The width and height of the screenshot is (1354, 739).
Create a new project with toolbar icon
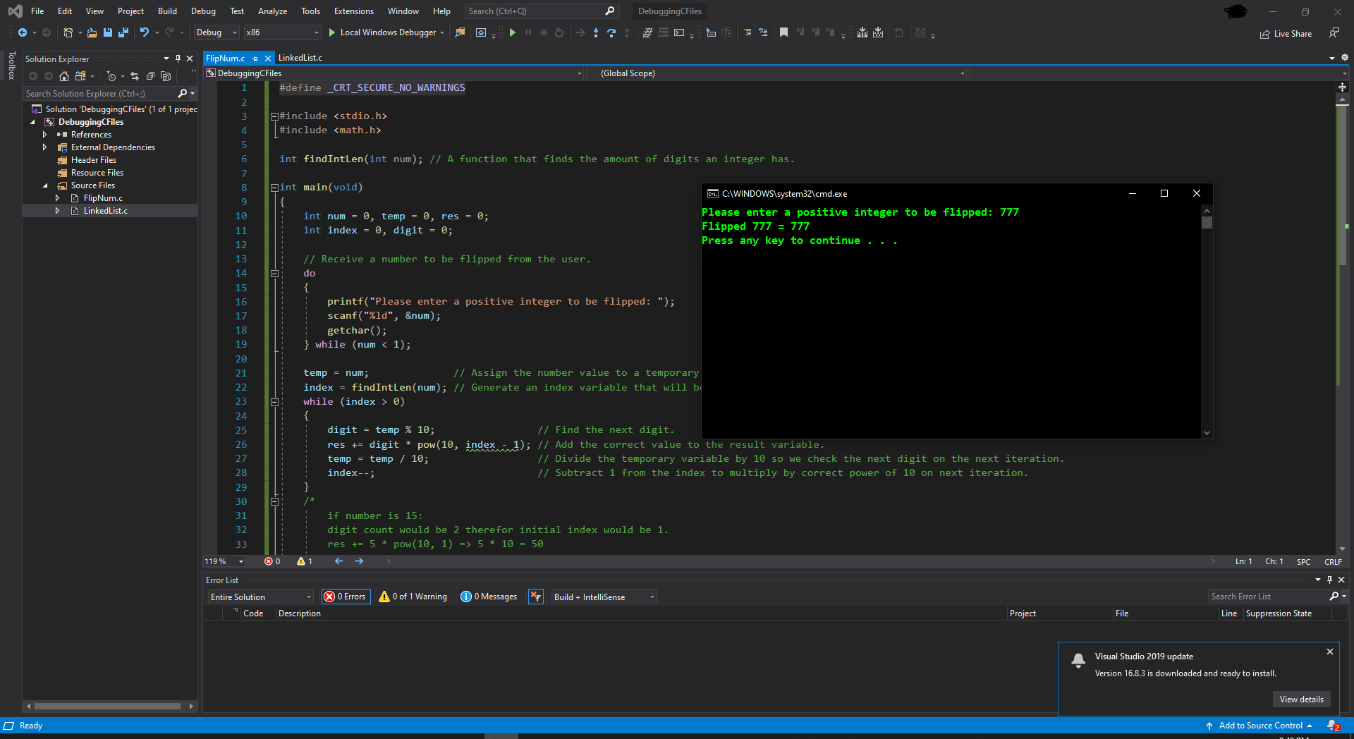(x=68, y=32)
